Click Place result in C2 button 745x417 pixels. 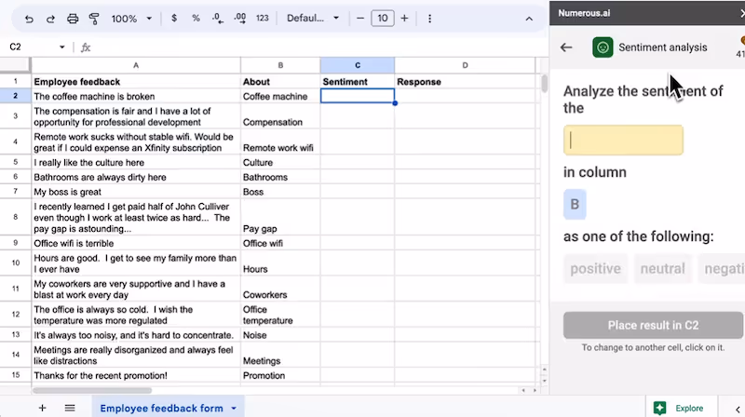click(654, 326)
